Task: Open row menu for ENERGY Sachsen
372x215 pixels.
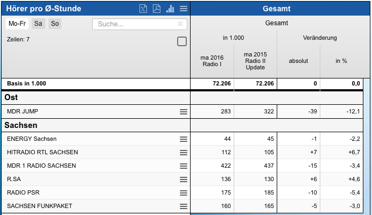Action: click(x=184, y=139)
